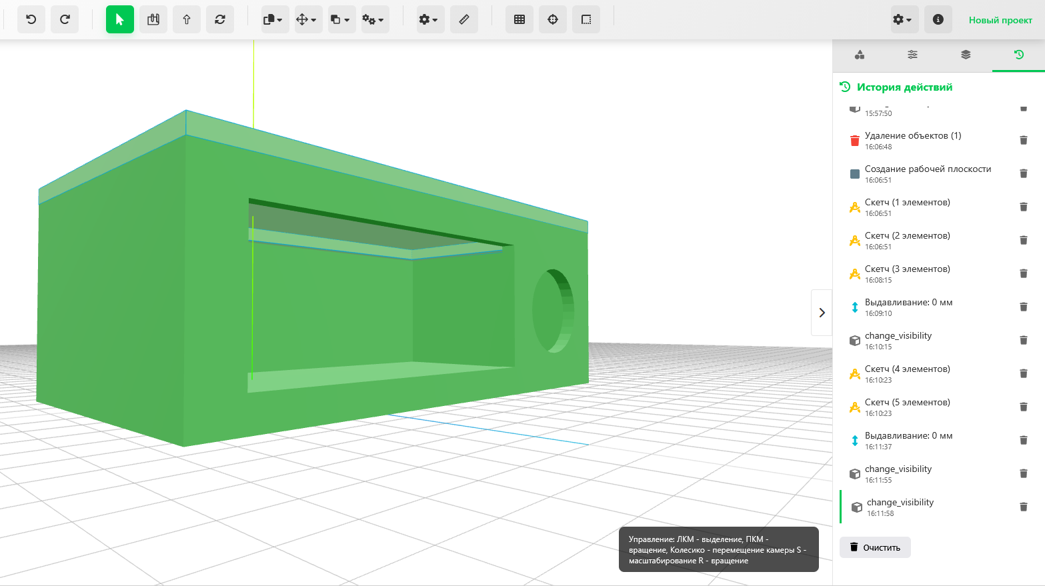Screen dimensions: 1045x586
Task: Toggle the dashed-border view button
Action: click(586, 19)
